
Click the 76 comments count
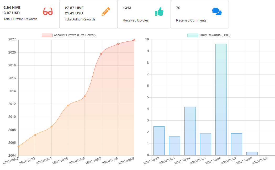tap(178, 8)
